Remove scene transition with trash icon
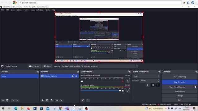 coord(153,85)
